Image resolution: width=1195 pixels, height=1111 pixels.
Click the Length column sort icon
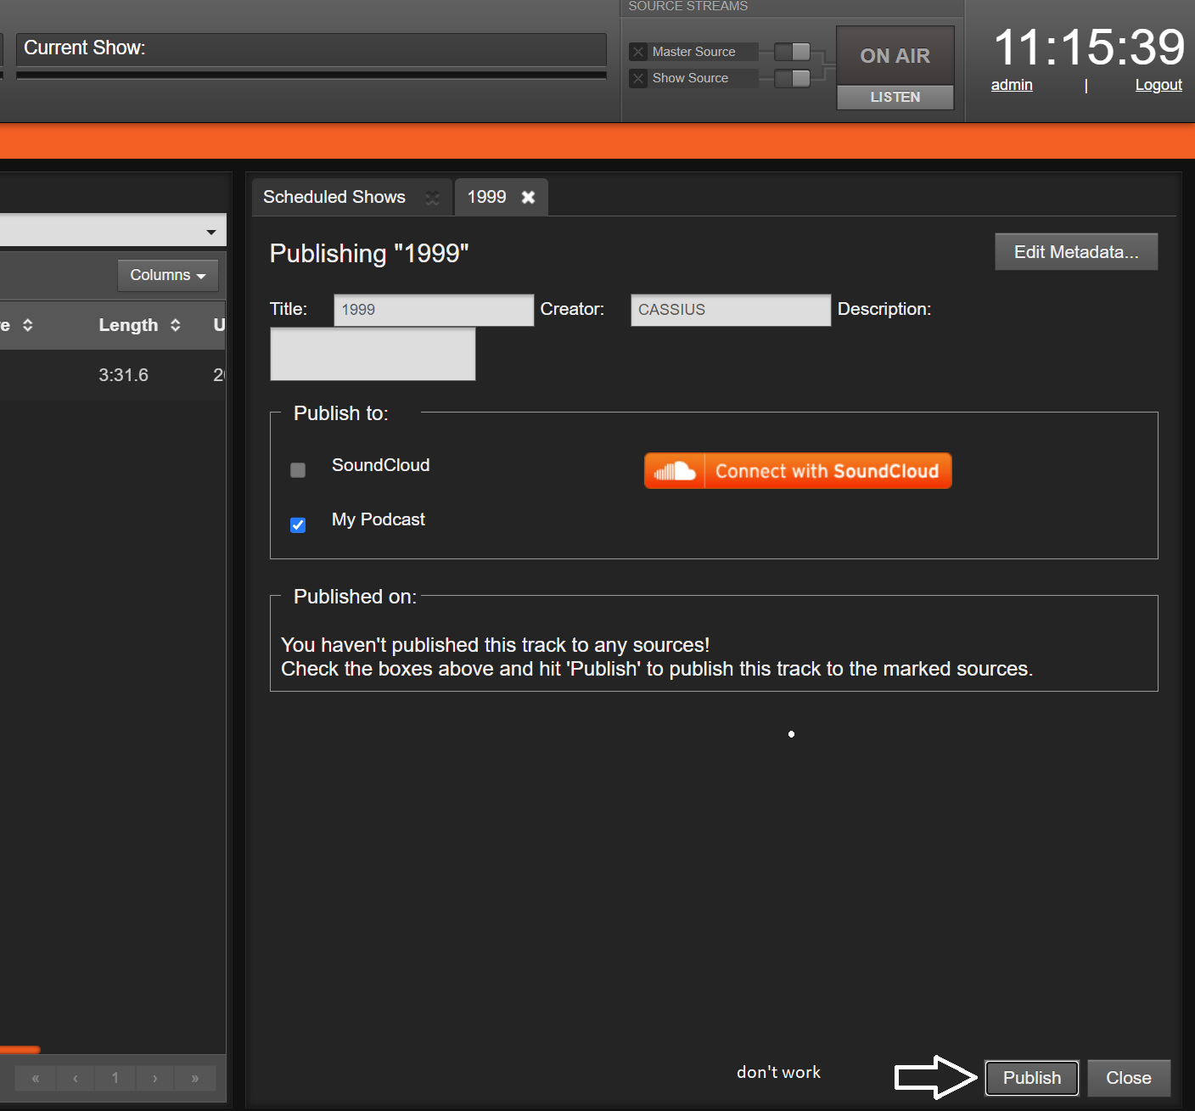[x=175, y=325]
